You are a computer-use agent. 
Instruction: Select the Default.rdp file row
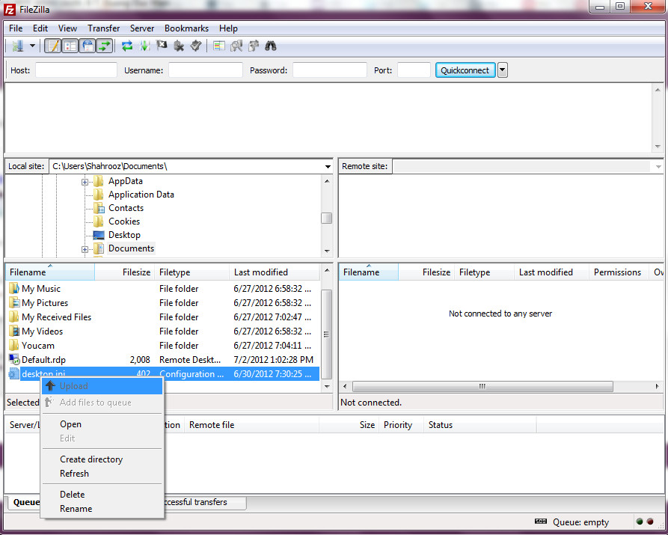164,359
